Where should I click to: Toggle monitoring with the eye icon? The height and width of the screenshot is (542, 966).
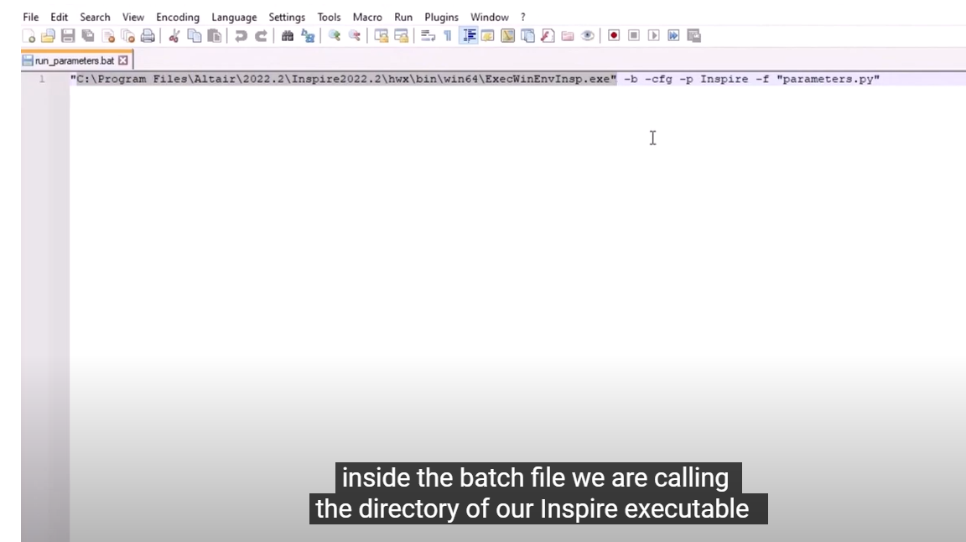(x=588, y=36)
